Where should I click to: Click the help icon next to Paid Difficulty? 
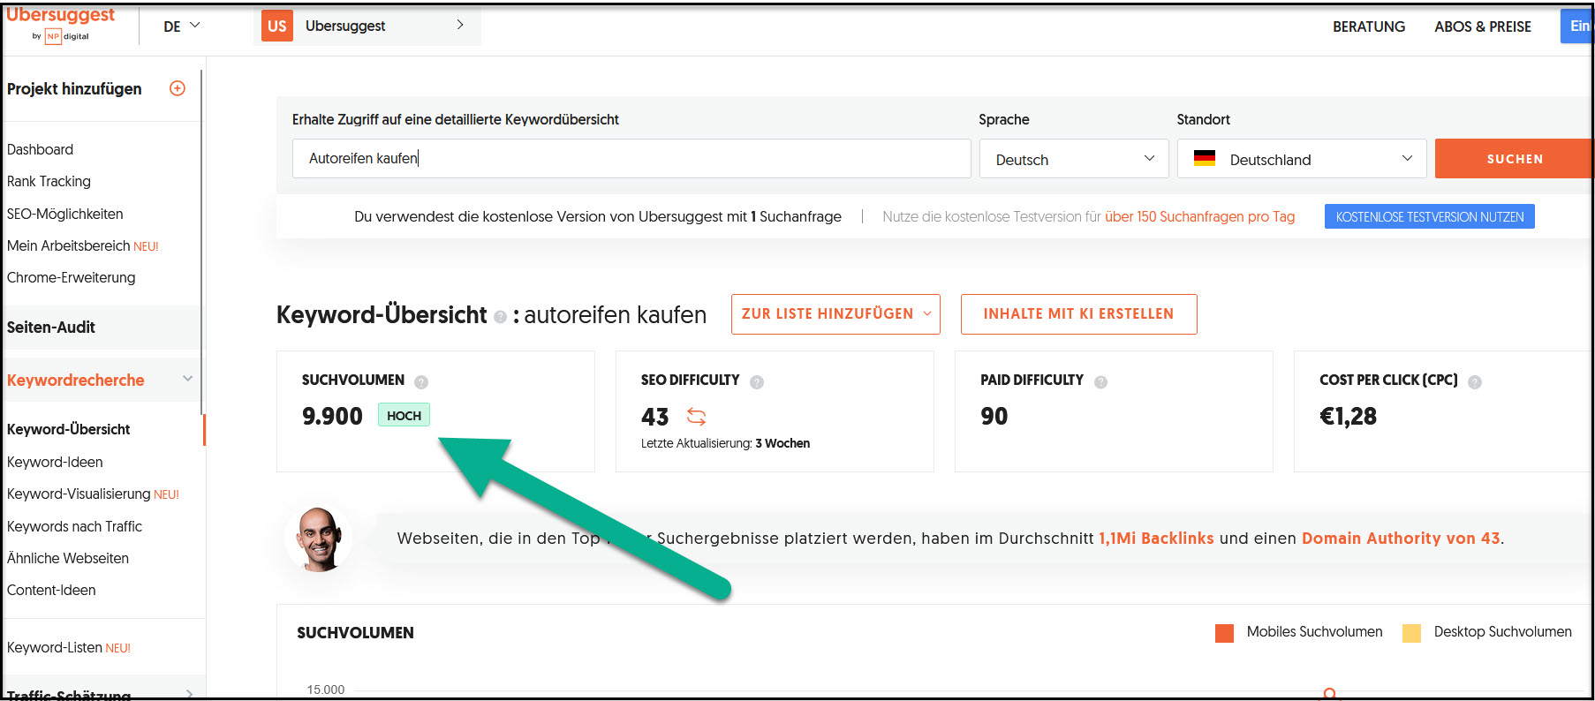click(1100, 381)
